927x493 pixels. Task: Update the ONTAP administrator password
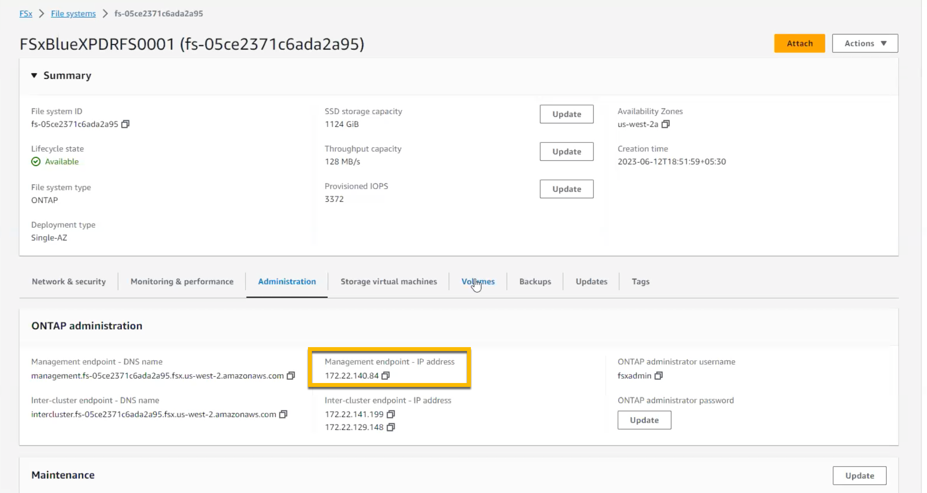click(644, 420)
